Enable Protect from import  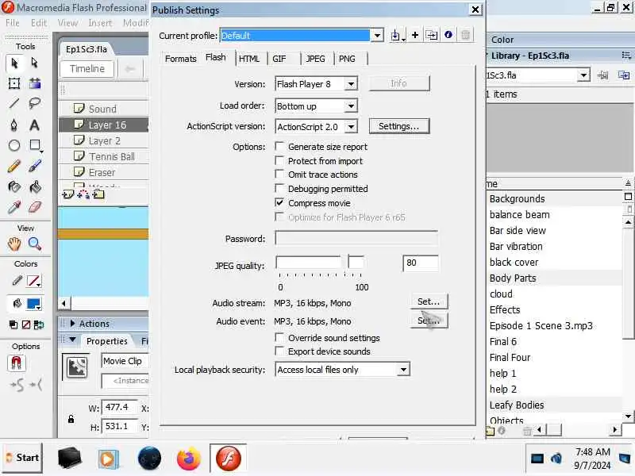pyautogui.click(x=279, y=161)
